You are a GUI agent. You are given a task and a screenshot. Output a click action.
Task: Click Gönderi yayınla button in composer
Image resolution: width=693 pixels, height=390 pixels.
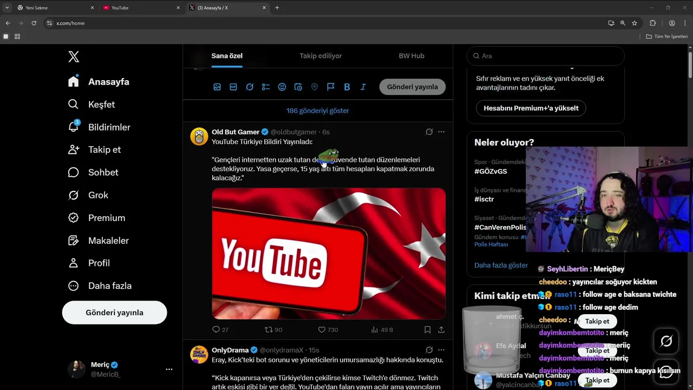(x=413, y=87)
